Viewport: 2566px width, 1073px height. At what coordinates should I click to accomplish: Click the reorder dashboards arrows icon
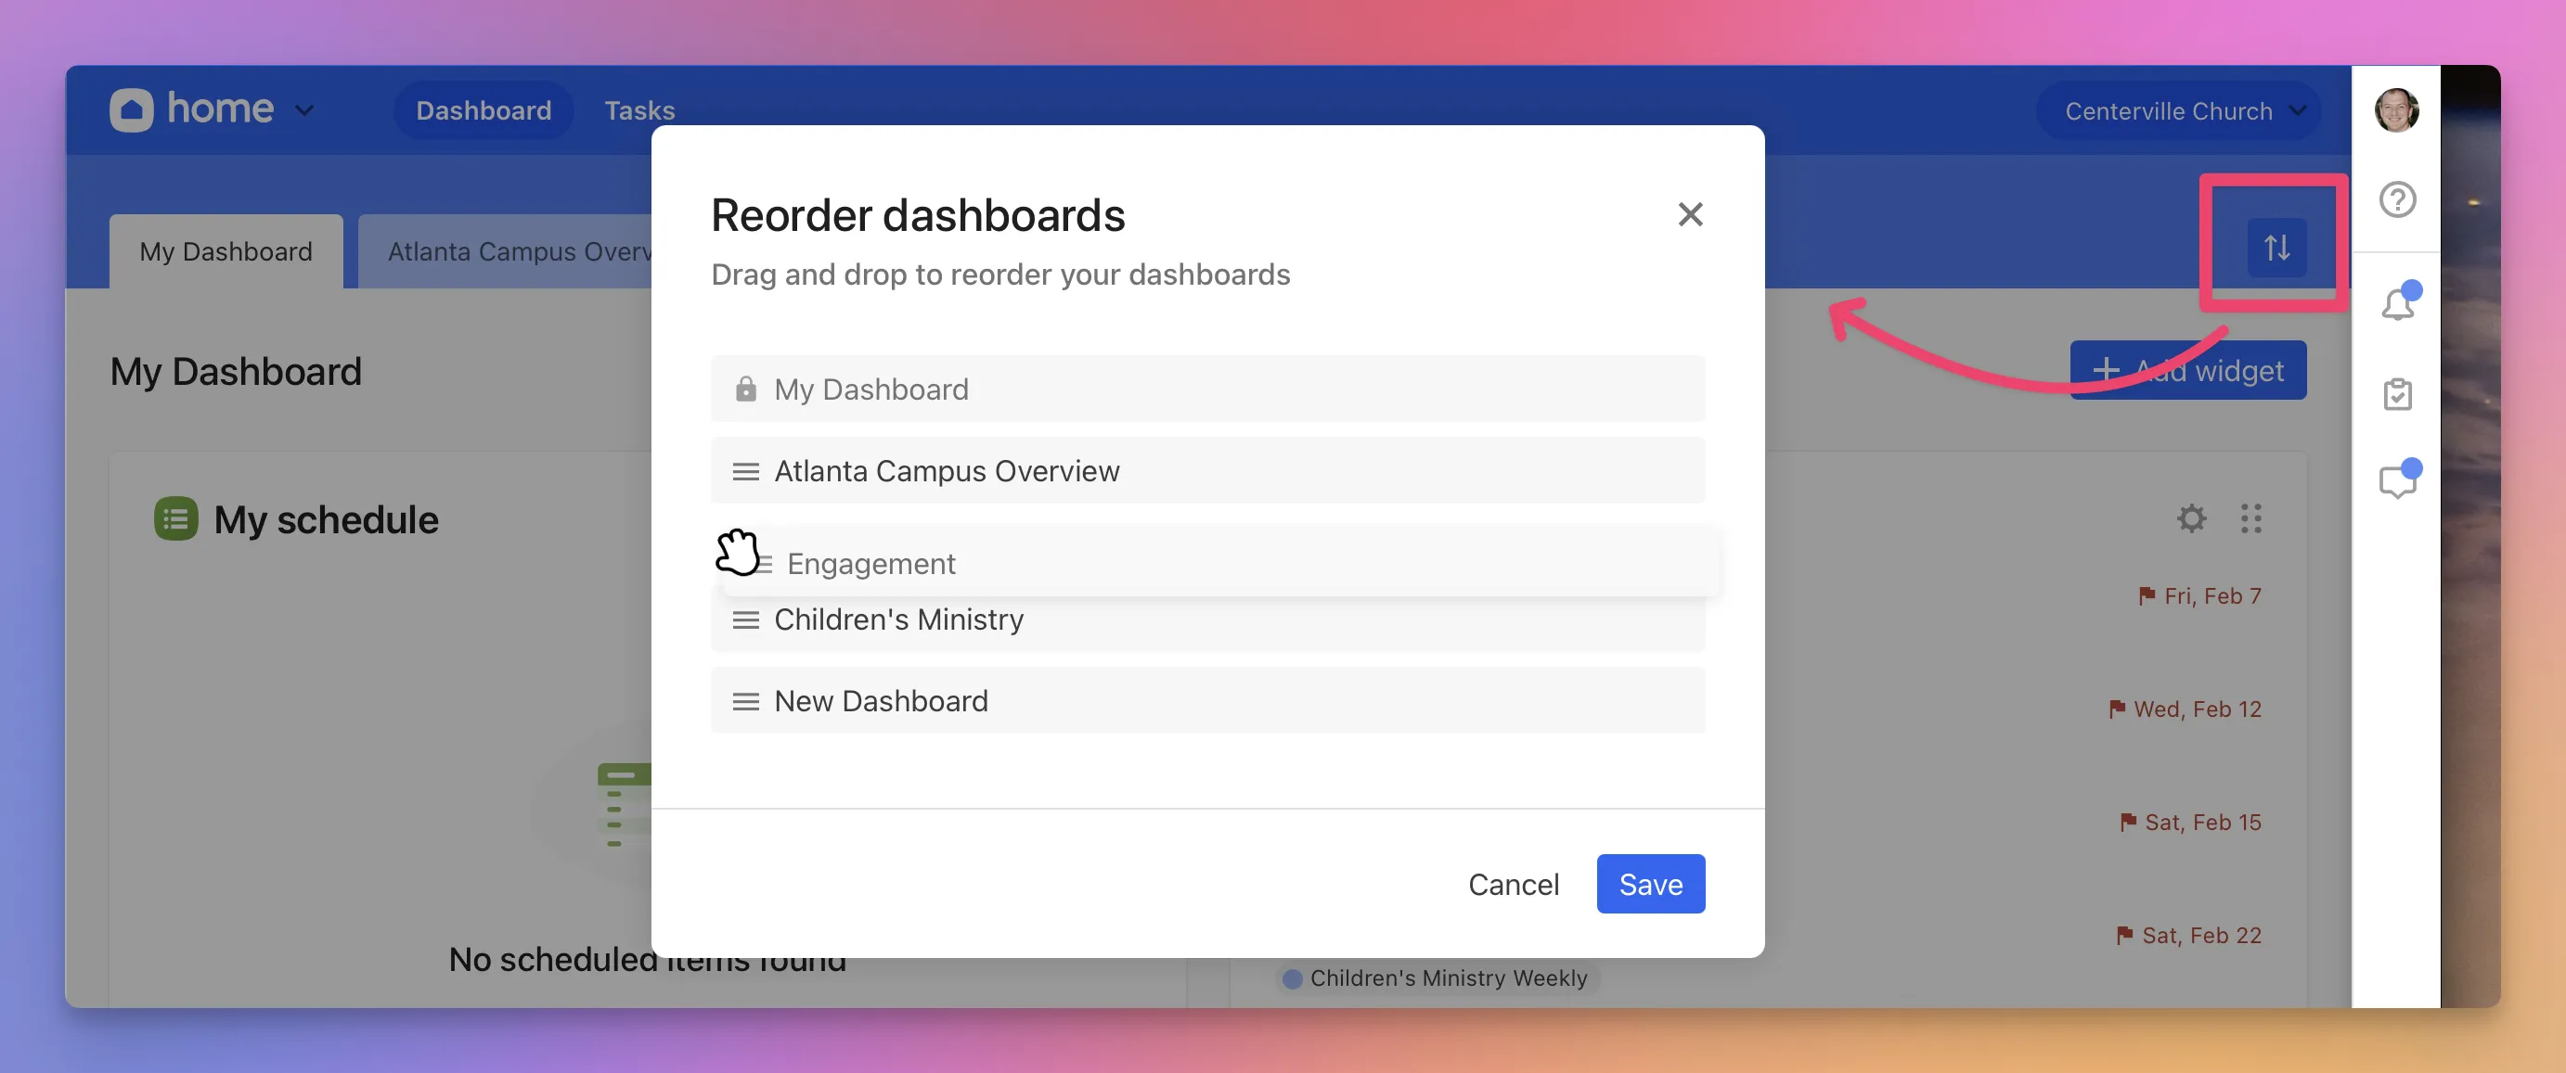[2276, 247]
